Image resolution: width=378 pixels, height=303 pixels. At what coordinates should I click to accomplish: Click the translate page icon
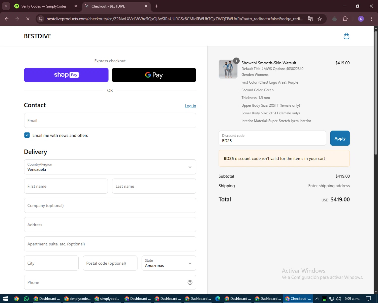310,19
